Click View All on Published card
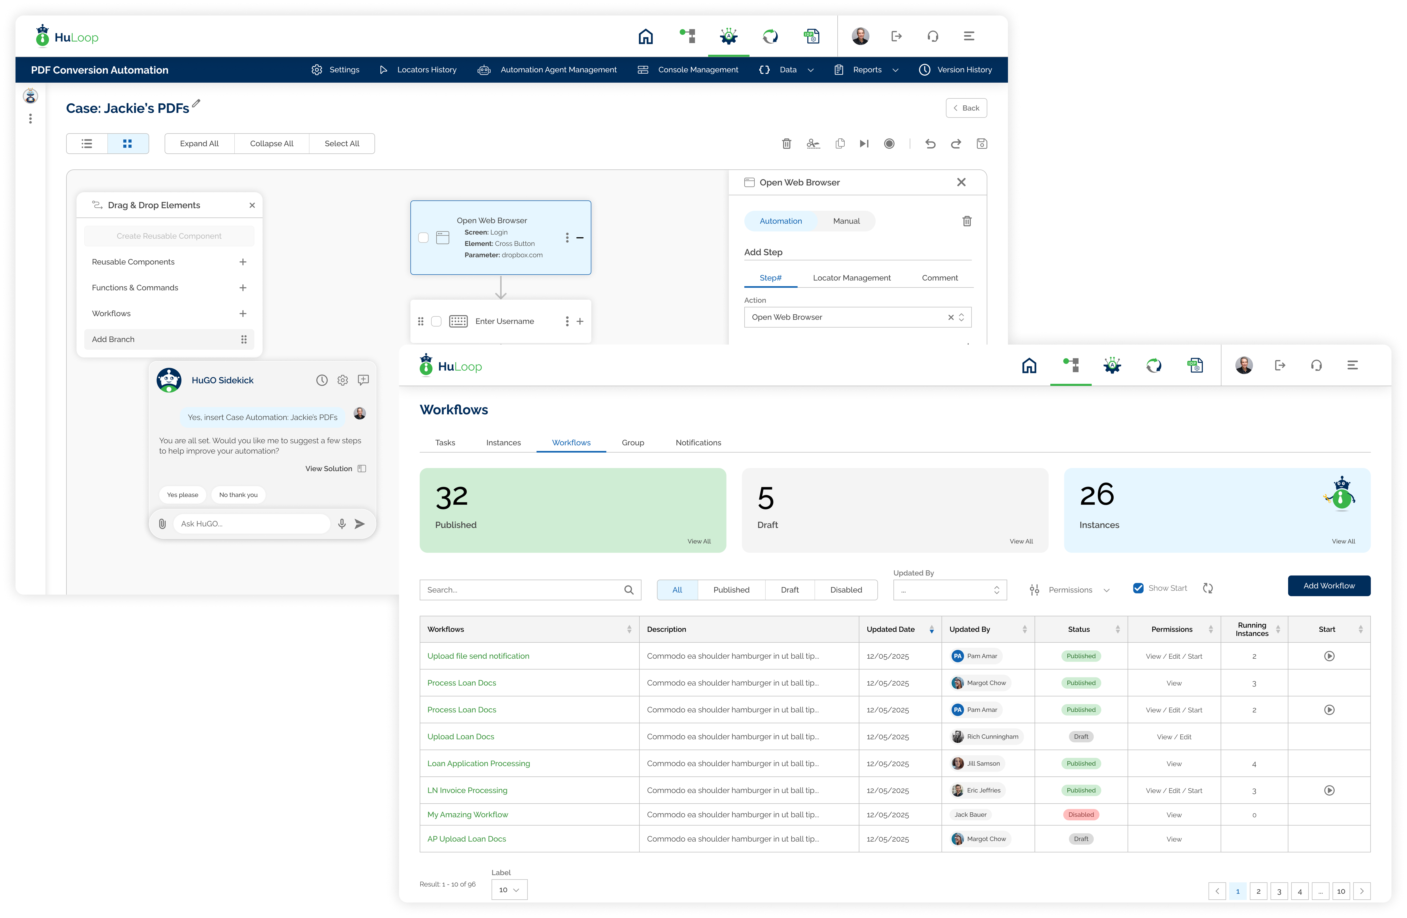1407x918 pixels. point(699,542)
